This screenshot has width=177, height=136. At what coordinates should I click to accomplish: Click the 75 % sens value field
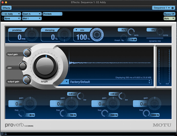(123, 30)
